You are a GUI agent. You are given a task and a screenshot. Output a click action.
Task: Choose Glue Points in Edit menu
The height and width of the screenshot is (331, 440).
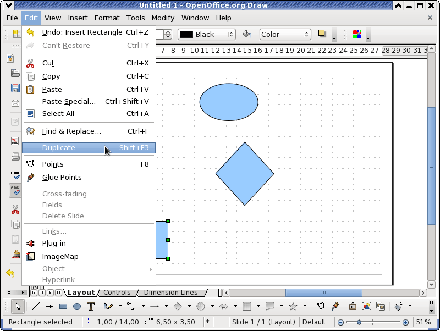point(89,177)
